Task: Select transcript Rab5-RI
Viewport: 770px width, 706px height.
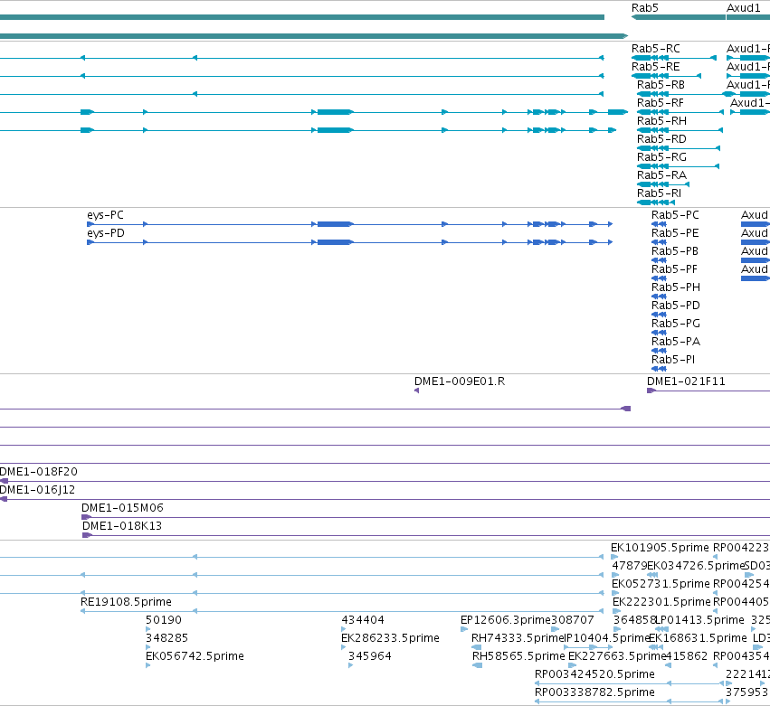Action: click(x=659, y=193)
